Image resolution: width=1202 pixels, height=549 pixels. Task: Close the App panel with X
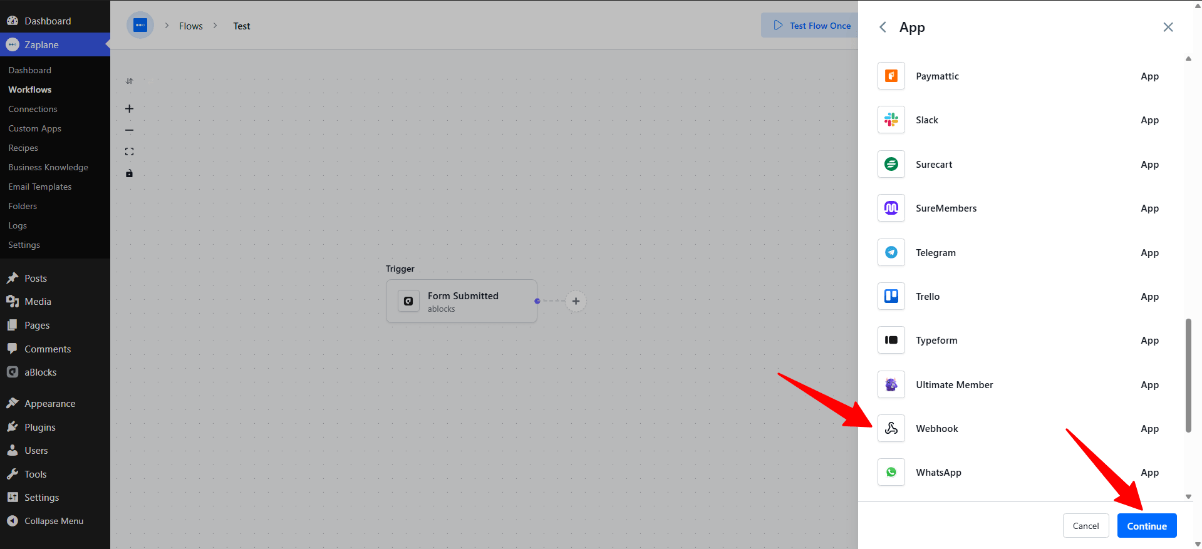click(x=1168, y=27)
